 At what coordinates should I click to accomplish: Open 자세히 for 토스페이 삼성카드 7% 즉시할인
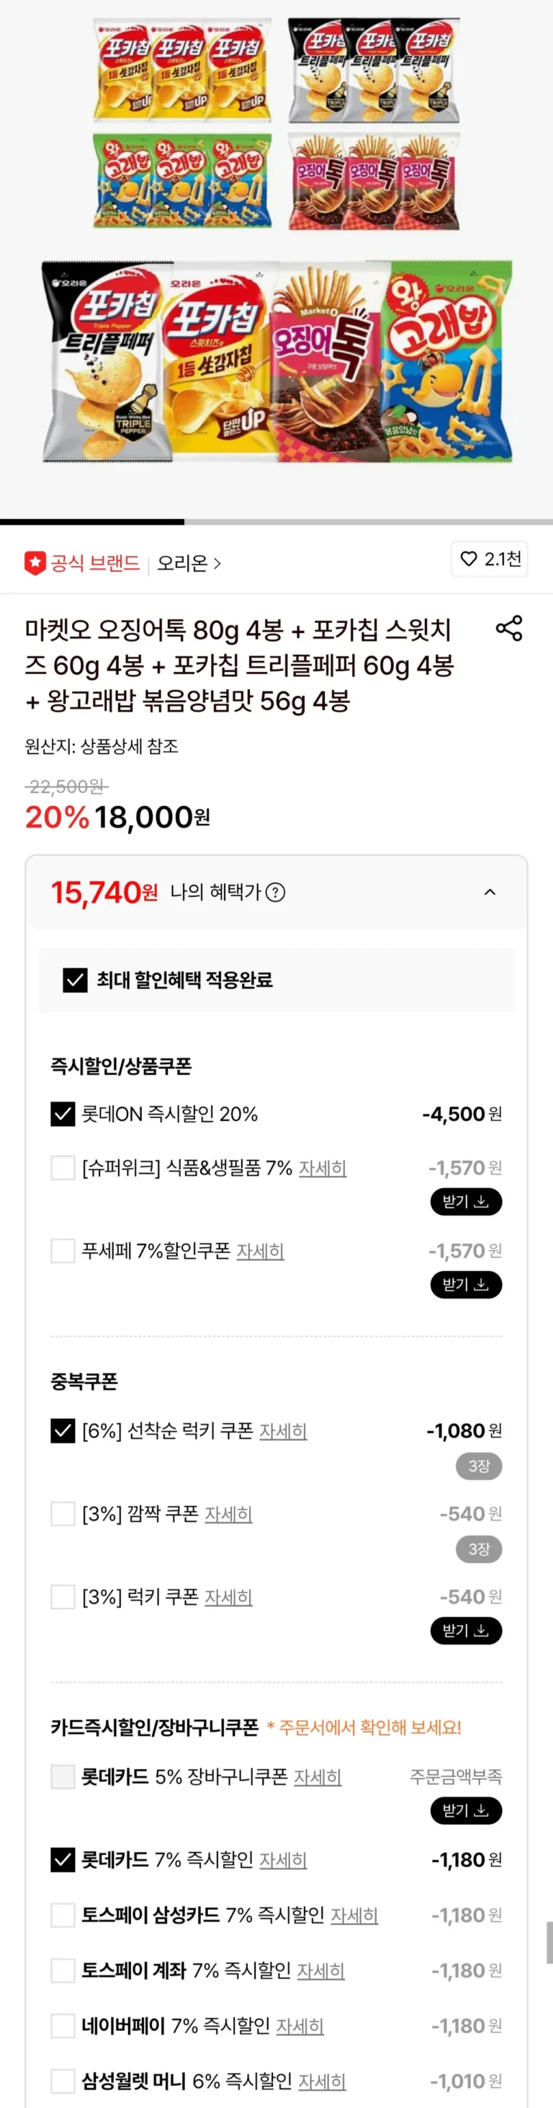coord(354,1915)
